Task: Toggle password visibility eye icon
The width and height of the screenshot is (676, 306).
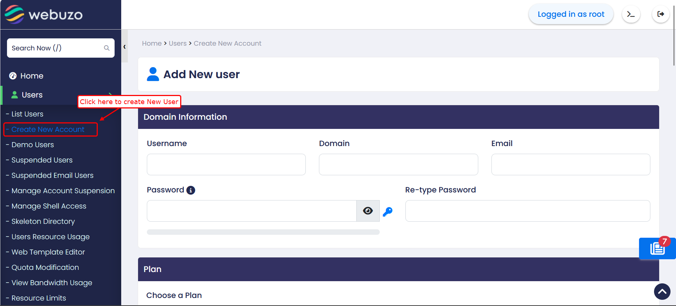Action: pyautogui.click(x=368, y=211)
